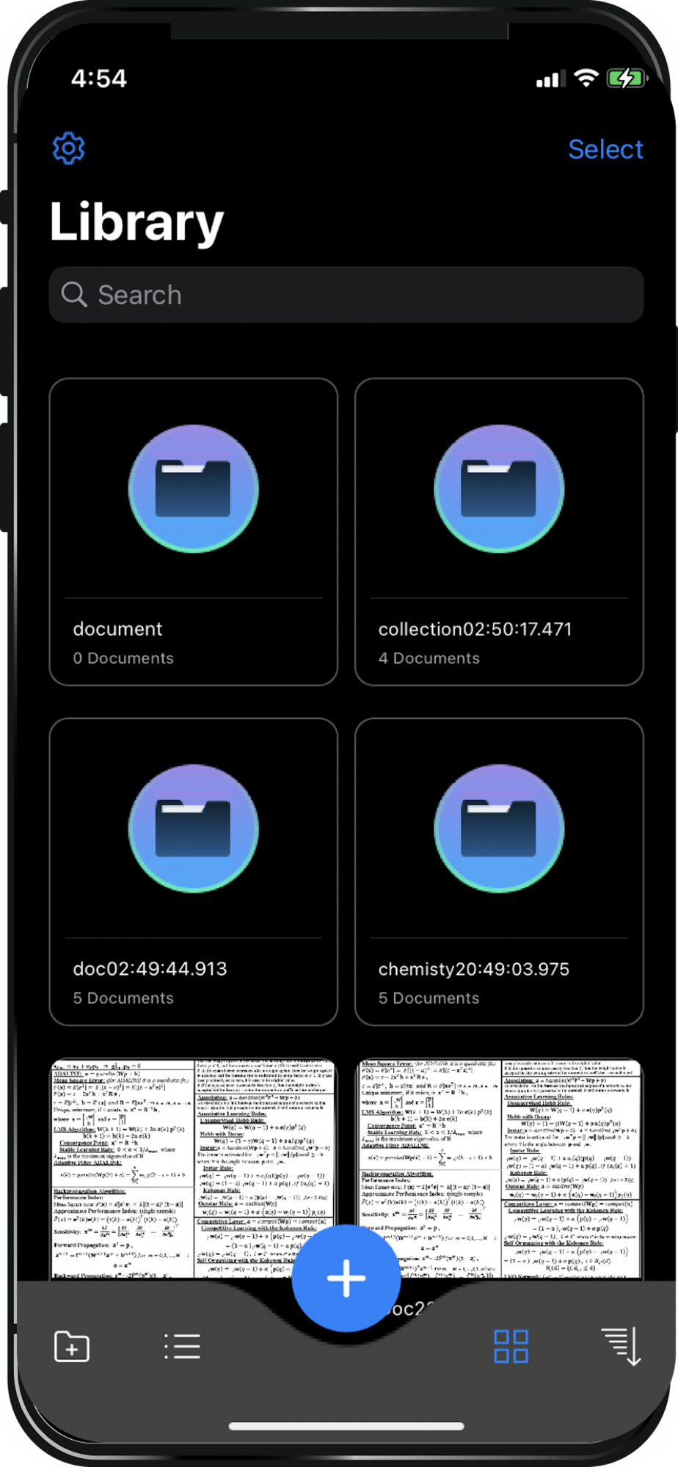Click the 'collection02:50:17.471' name label
The width and height of the screenshot is (678, 1467).
[475, 629]
